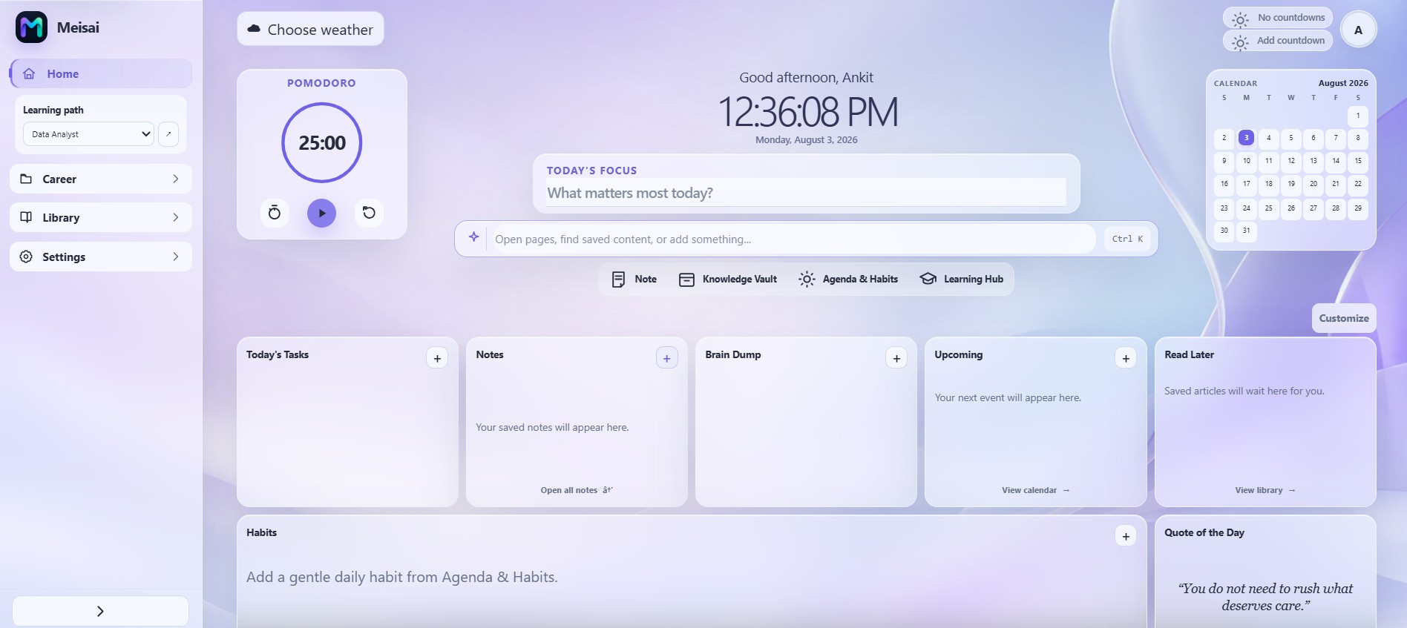Click Open all notes link
This screenshot has height=628, width=1407.
tap(577, 490)
